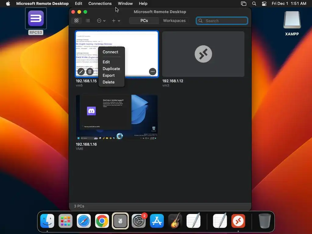Click the vm3 name text
The width and height of the screenshot is (312, 234).
pos(166,85)
